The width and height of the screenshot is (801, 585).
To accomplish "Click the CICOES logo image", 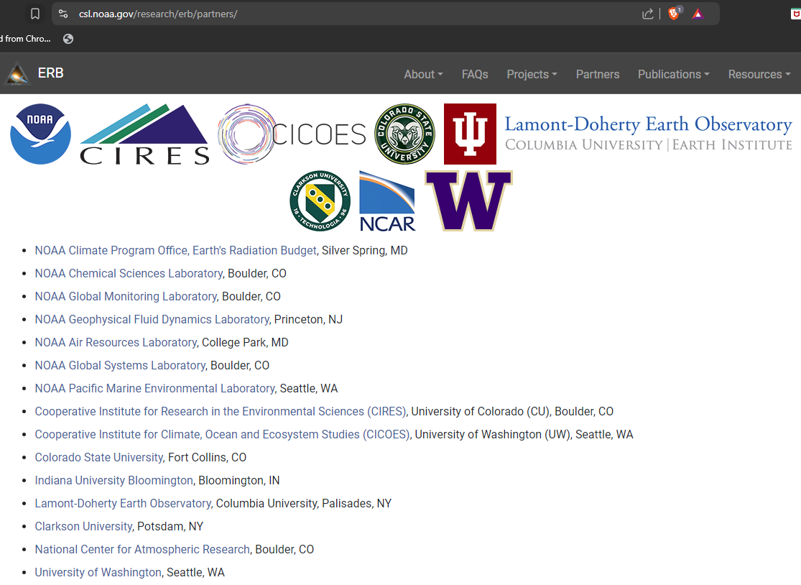I will [292, 134].
